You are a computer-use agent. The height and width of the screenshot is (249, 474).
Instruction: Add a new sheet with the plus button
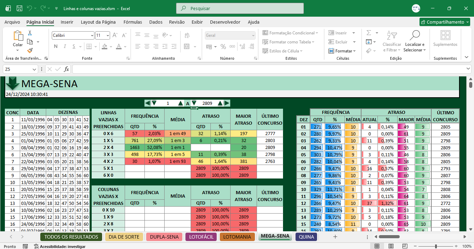[335, 237]
